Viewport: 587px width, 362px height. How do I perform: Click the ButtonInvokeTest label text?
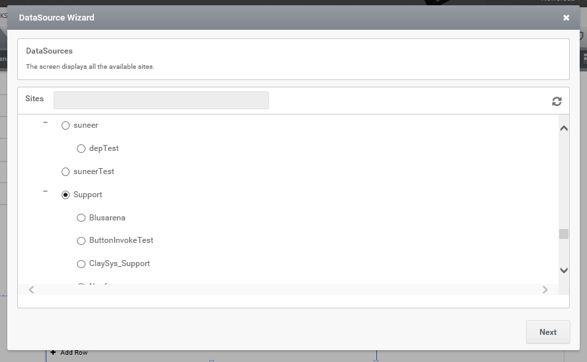tap(121, 240)
